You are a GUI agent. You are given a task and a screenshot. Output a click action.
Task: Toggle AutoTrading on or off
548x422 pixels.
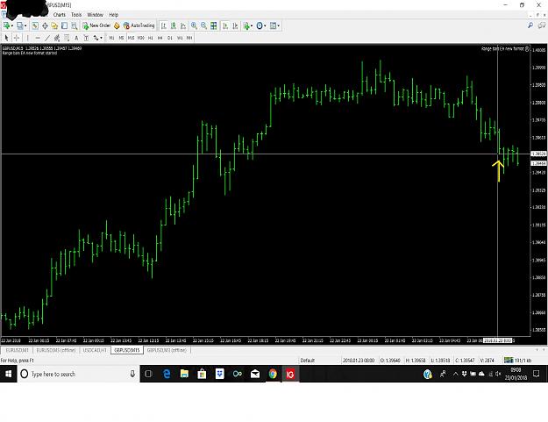tap(139, 25)
